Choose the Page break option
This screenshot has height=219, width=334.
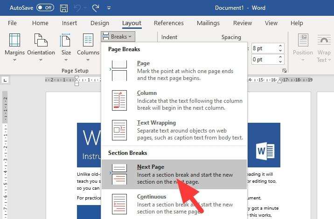[x=174, y=71]
